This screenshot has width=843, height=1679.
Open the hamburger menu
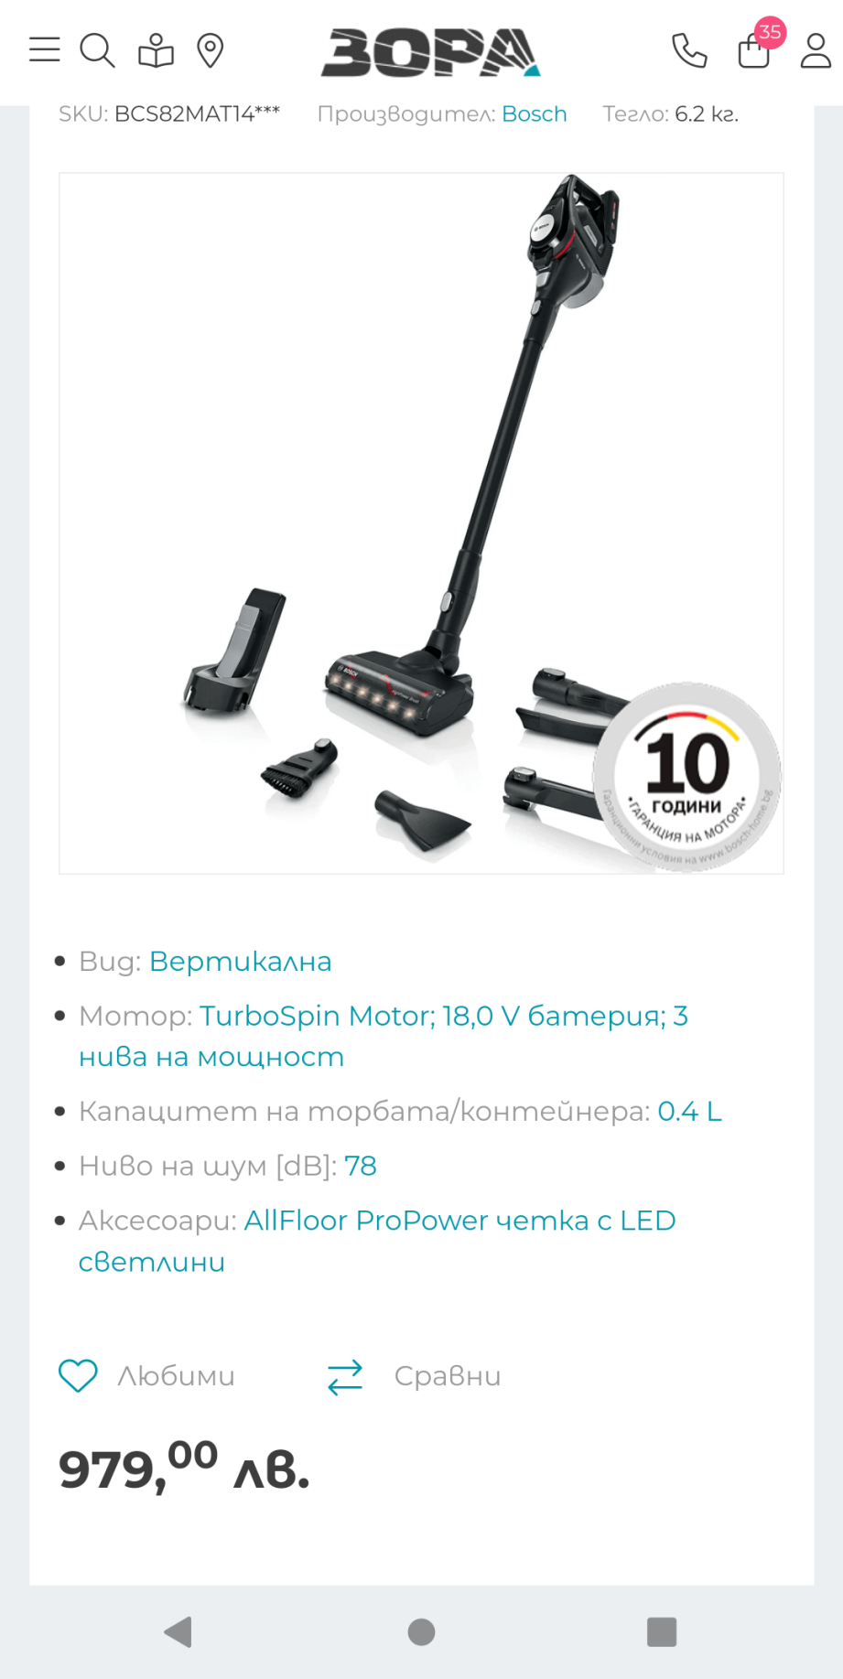[x=44, y=49]
